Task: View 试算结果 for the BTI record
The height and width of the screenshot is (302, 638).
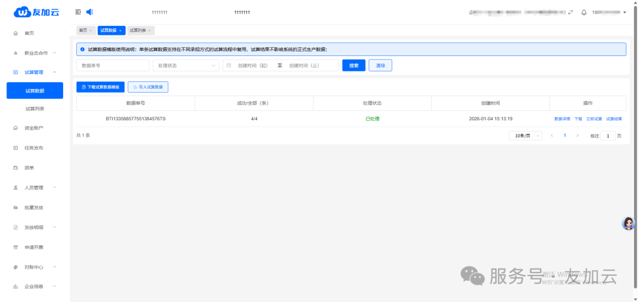Action: click(x=614, y=119)
